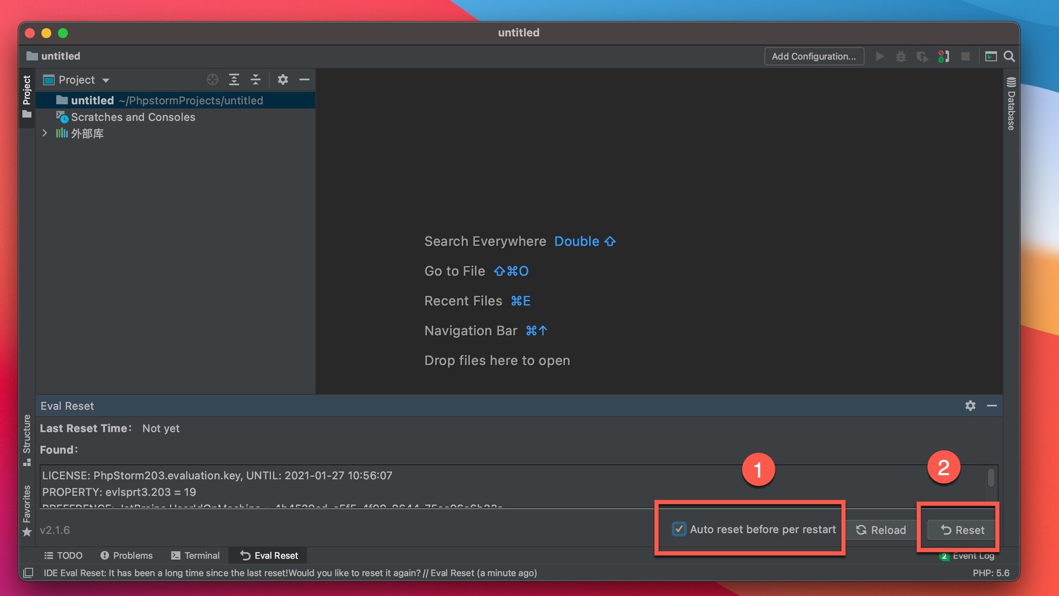This screenshot has width=1059, height=596.
Task: Enable Auto reset before per restart checkbox
Action: (677, 529)
